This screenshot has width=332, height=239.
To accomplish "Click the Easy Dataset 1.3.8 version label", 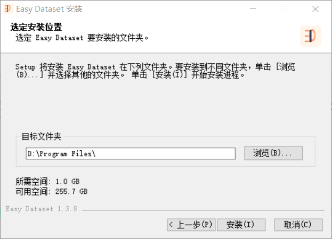I will point(42,209).
